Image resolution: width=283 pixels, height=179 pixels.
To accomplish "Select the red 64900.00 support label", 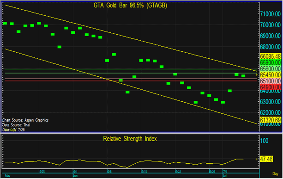I will pyautogui.click(x=271, y=87).
